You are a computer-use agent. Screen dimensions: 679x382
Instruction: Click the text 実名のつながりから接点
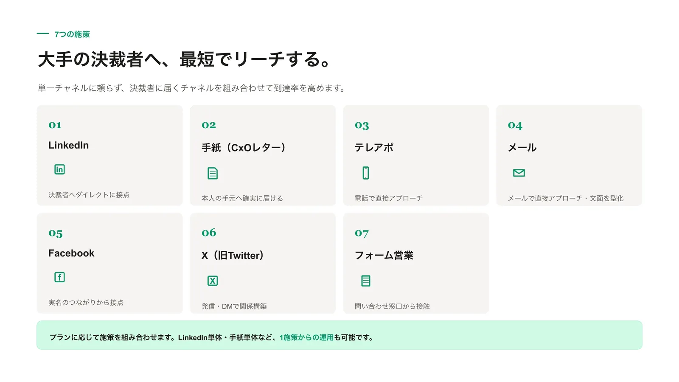click(86, 303)
